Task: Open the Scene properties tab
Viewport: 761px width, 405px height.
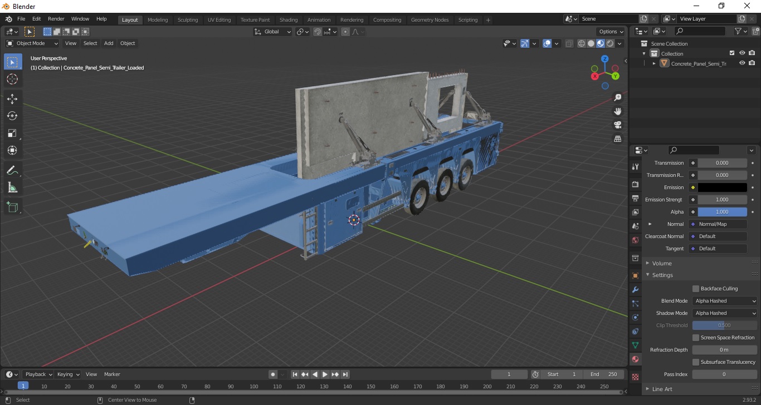Action: pos(635,226)
